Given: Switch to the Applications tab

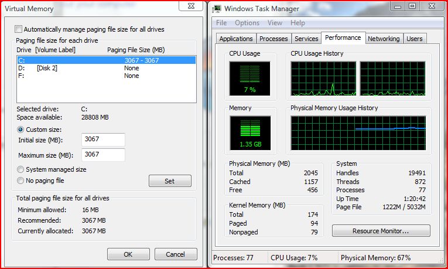Looking at the screenshot, I should pos(236,39).
